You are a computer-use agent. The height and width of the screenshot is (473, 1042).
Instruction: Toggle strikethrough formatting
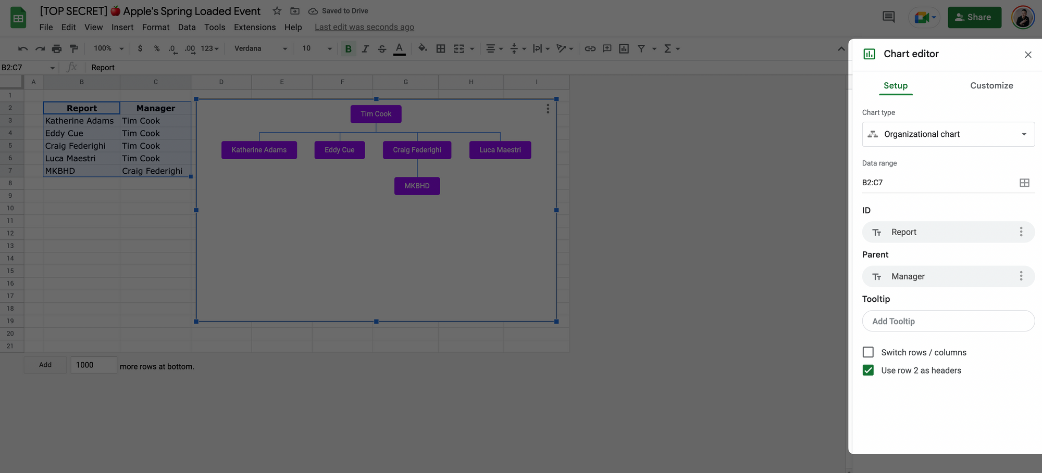coord(382,48)
